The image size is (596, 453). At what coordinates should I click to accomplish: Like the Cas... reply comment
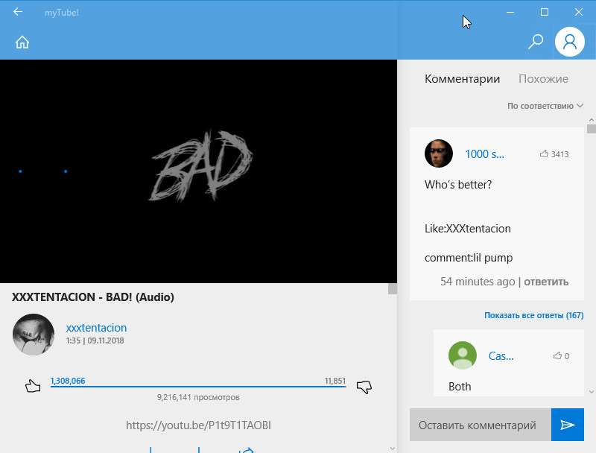pos(557,355)
